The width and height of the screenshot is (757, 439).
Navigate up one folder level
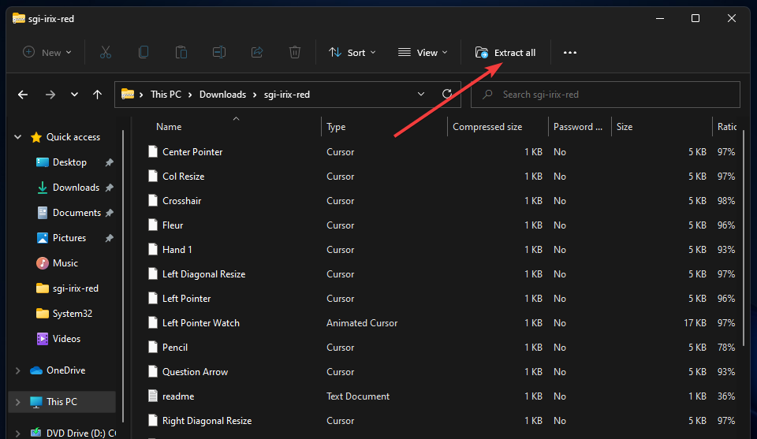point(98,95)
